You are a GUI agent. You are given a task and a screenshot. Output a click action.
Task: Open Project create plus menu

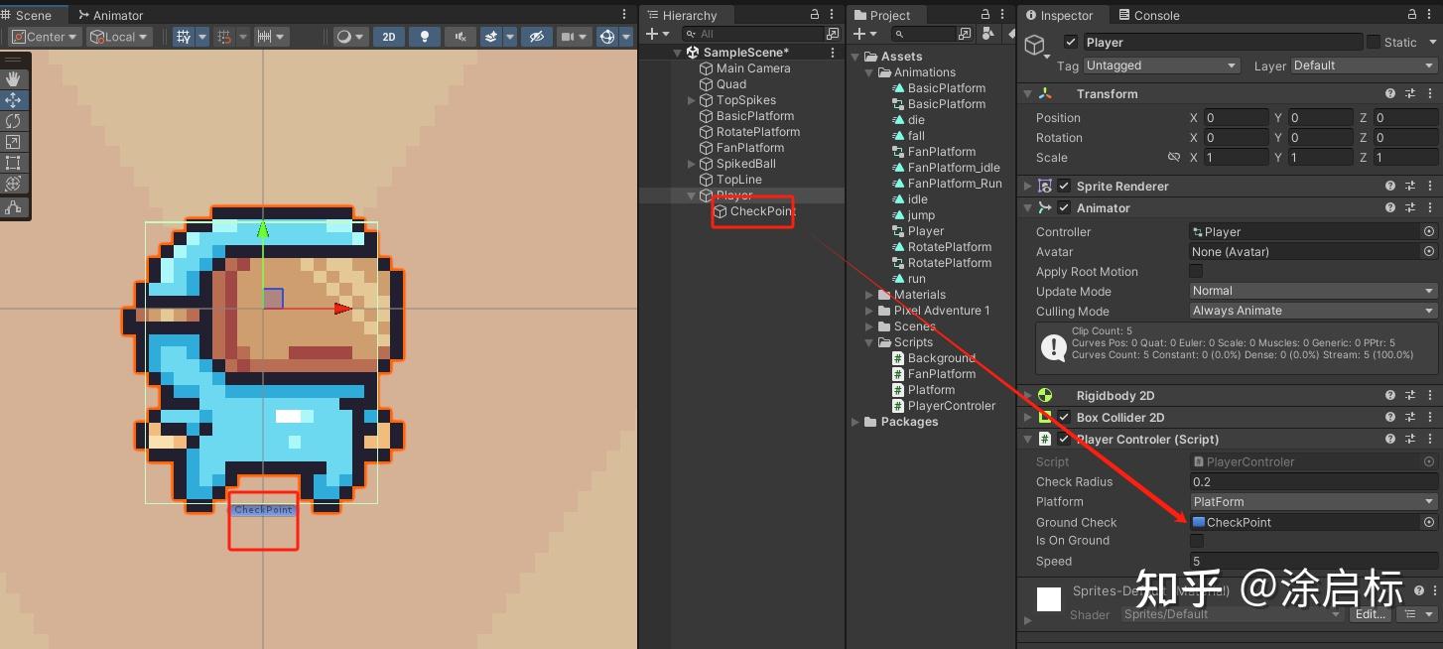click(864, 34)
